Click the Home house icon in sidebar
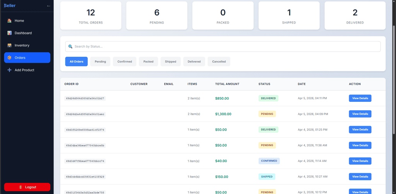396x194 pixels. click(x=9, y=21)
